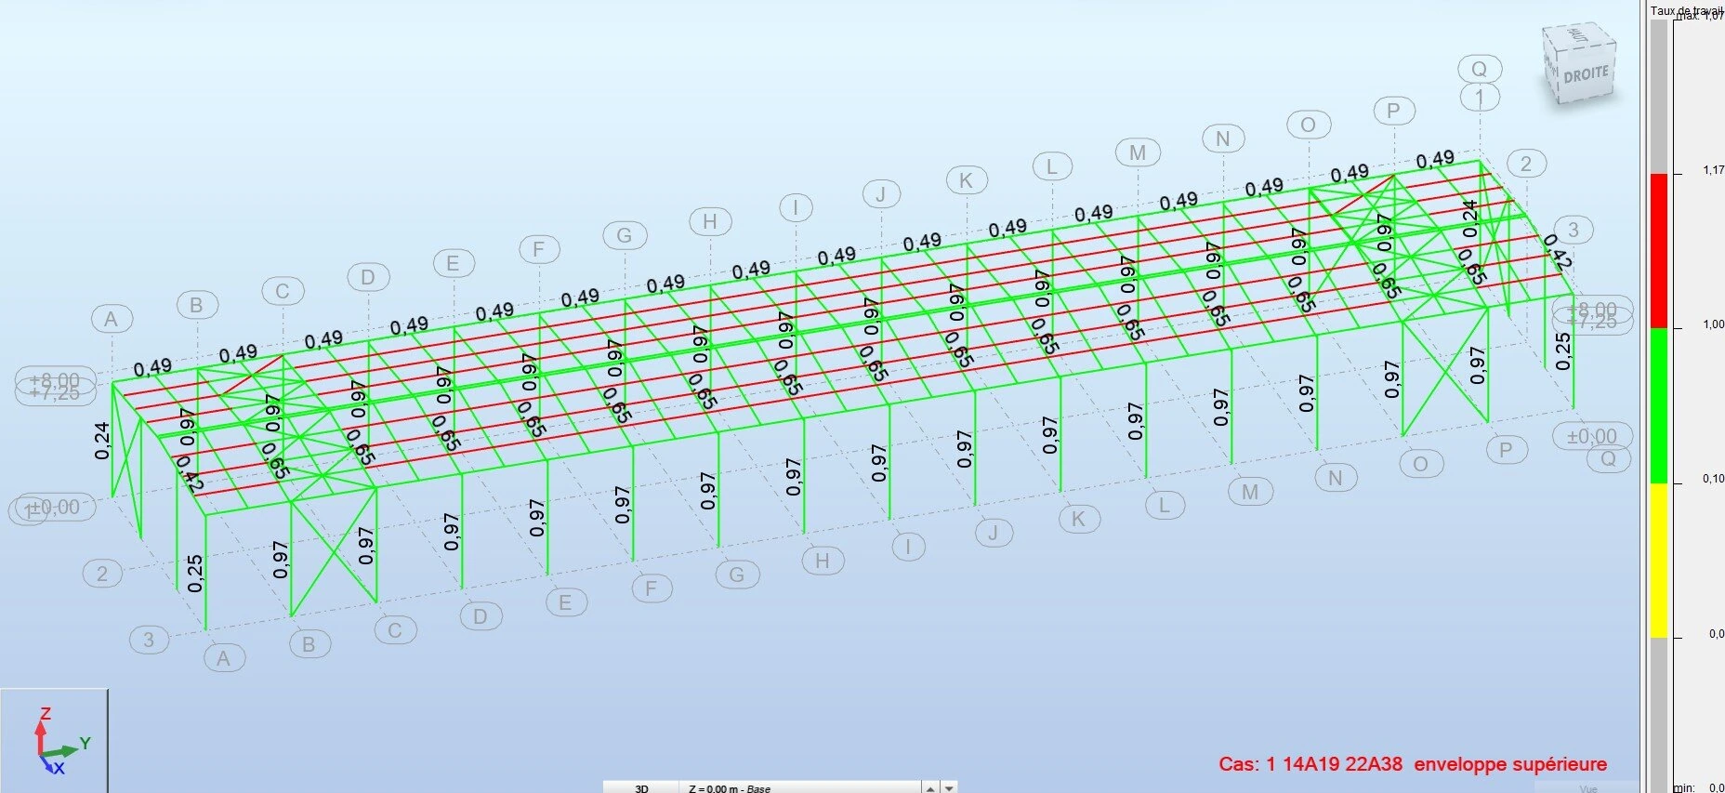Screen dimensions: 1725x793
Task: Click the yellow band of the ratio legend
Action: [1659, 561]
